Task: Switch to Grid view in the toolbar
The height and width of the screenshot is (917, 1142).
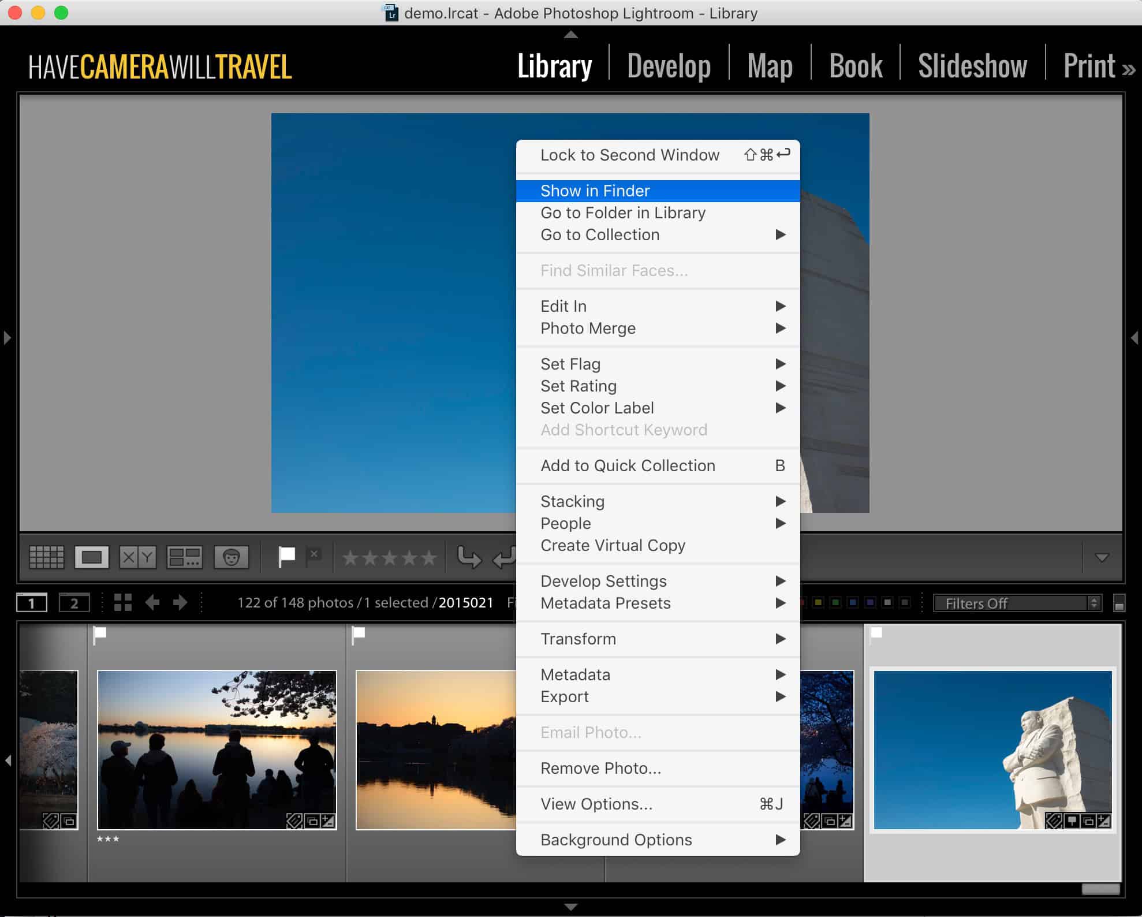Action: coord(46,557)
